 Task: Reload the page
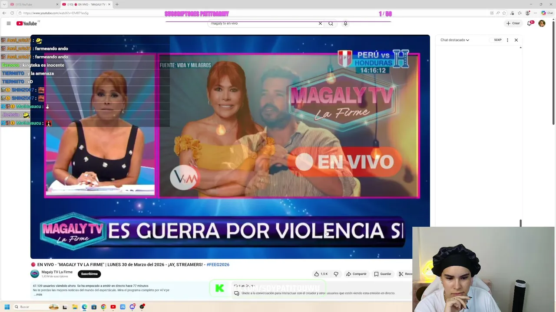pyautogui.click(x=12, y=13)
